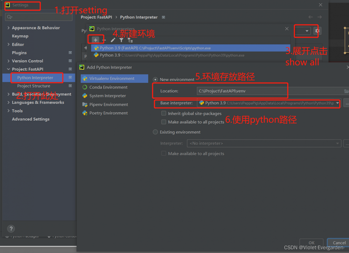The width and height of the screenshot is (349, 253).
Task: Open the interpreter selection dropdown arrow
Action: [307, 31]
